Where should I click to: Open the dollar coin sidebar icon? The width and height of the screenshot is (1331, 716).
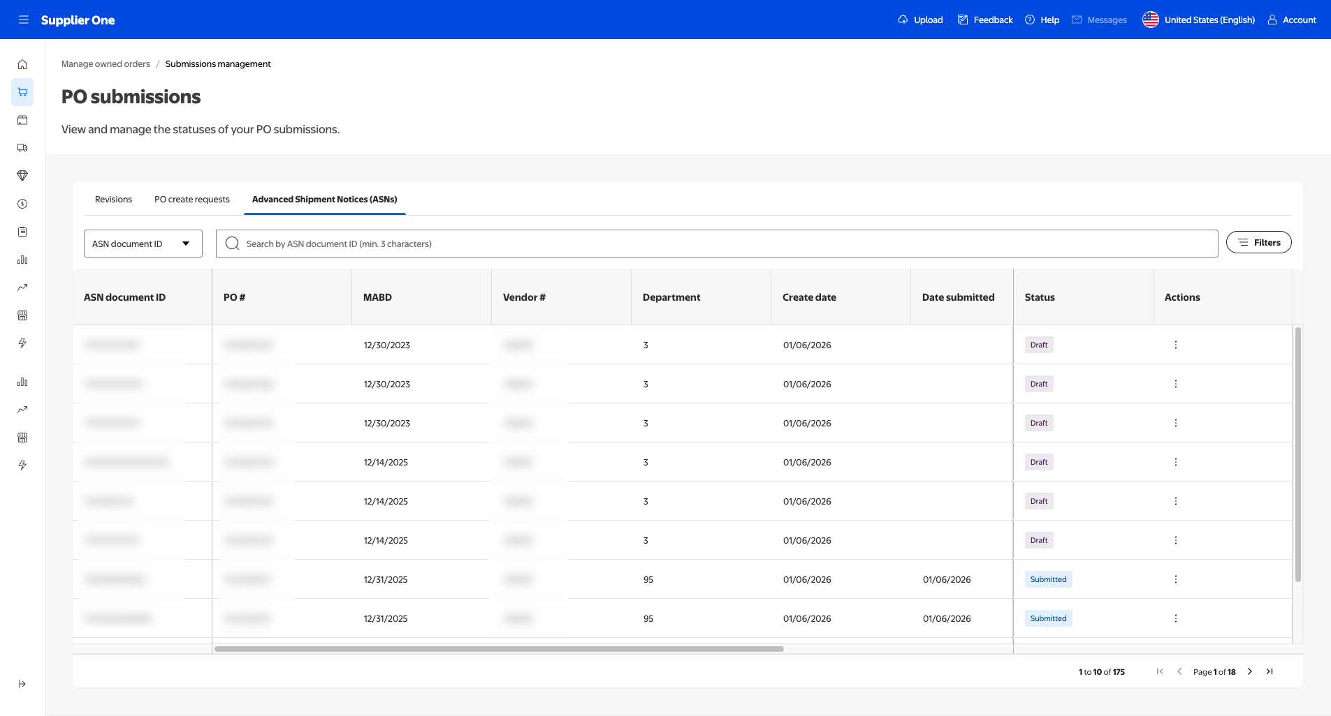[22, 204]
